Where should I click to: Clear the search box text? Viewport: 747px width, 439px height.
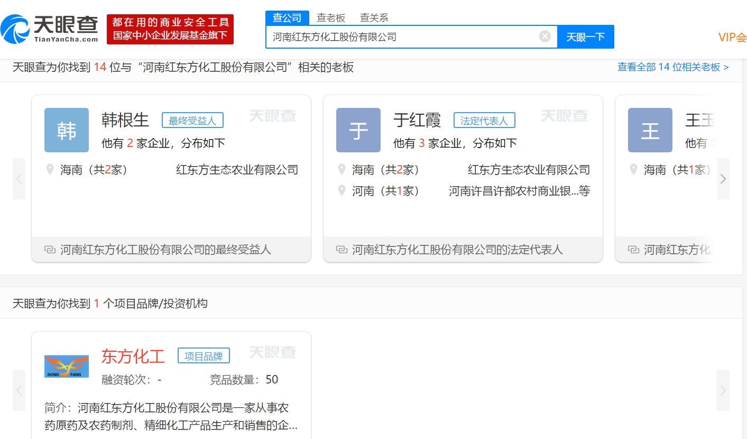[545, 36]
